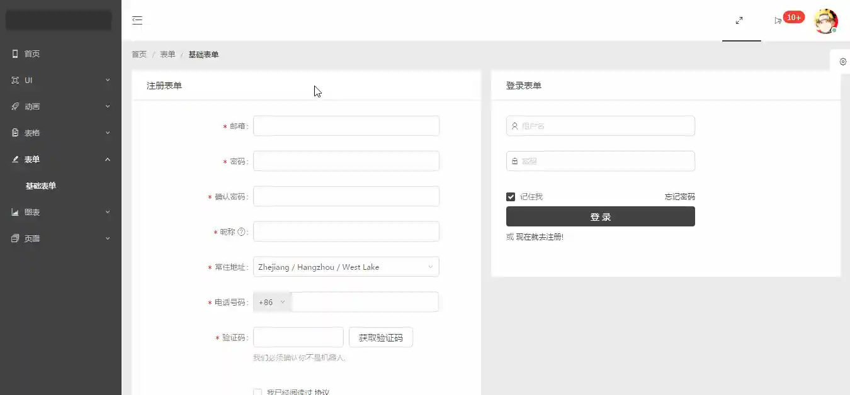Focus the 验证码 input field

click(298, 337)
